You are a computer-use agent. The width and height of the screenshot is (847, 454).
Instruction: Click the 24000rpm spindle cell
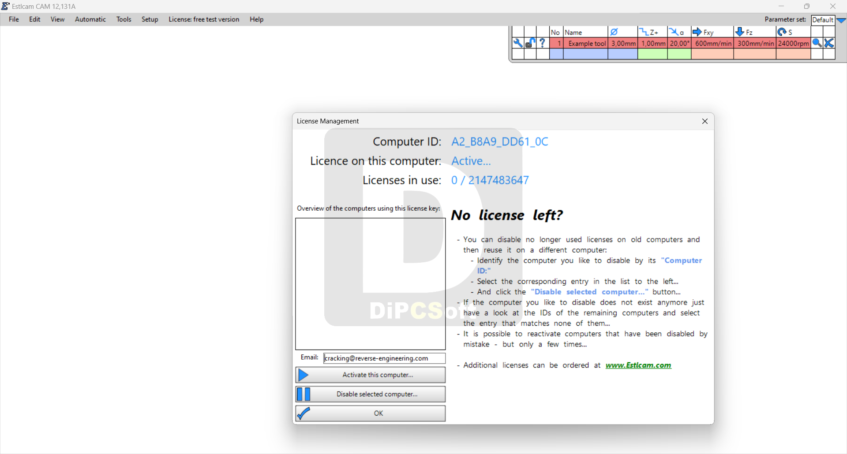click(794, 43)
